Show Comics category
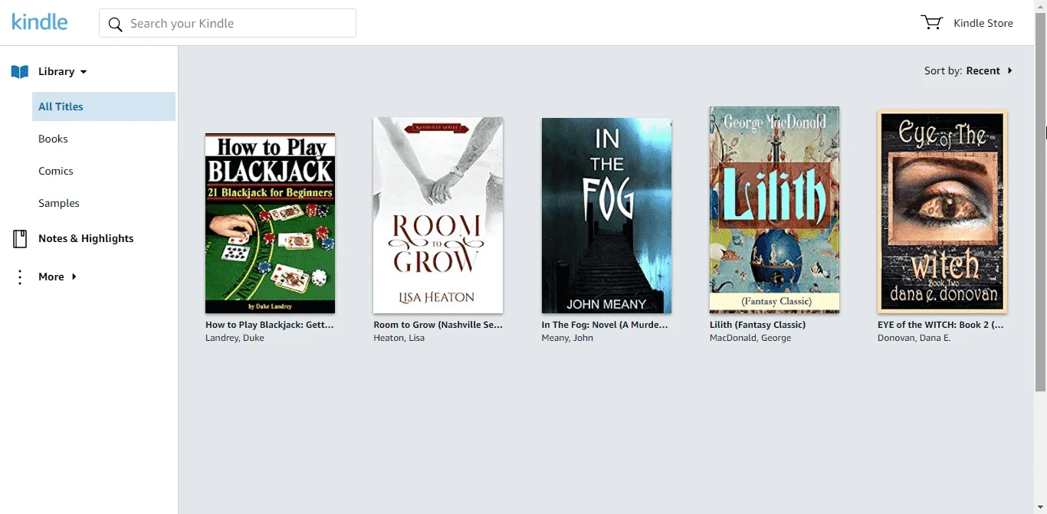Image resolution: width=1047 pixels, height=514 pixels. point(56,171)
